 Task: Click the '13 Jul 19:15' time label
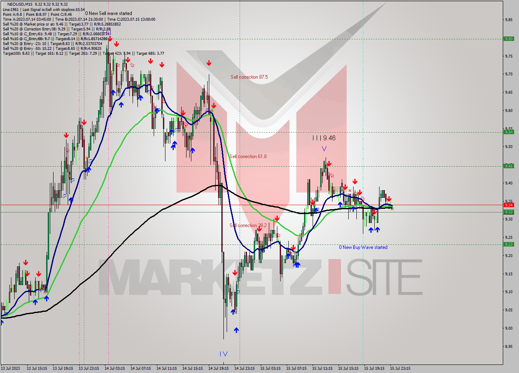(x=62, y=369)
